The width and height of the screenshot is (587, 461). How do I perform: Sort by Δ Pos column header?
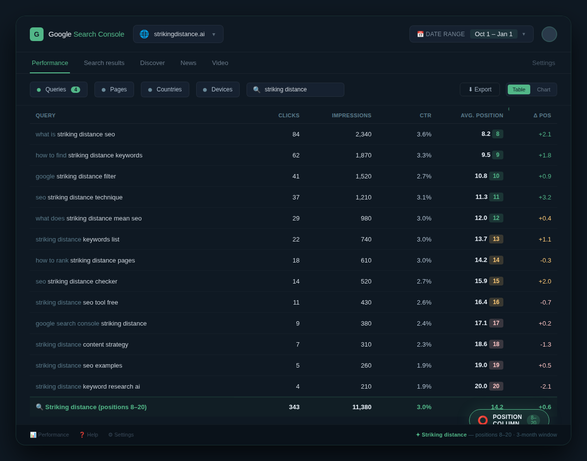tap(542, 115)
